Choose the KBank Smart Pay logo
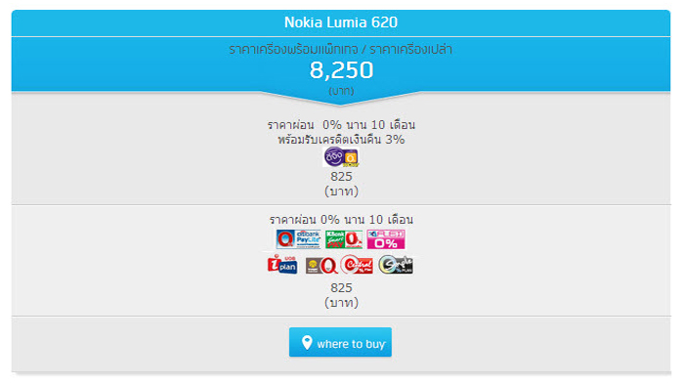The image size is (684, 384). coord(344,239)
